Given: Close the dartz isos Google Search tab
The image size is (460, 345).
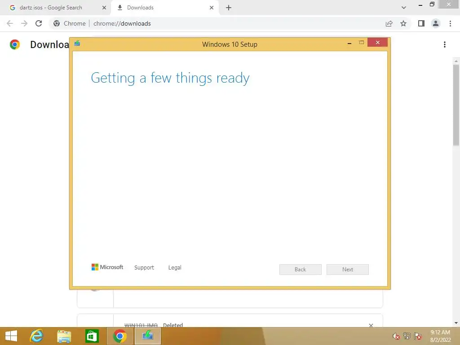Looking at the screenshot, I should tap(104, 8).
